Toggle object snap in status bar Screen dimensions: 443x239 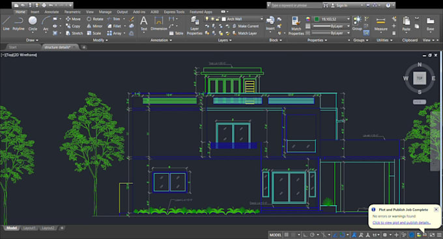(x=343, y=234)
